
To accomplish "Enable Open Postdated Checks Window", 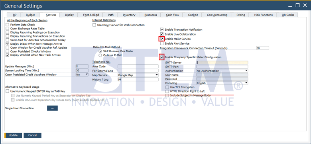I will pyautogui.click(x=8, y=51).
